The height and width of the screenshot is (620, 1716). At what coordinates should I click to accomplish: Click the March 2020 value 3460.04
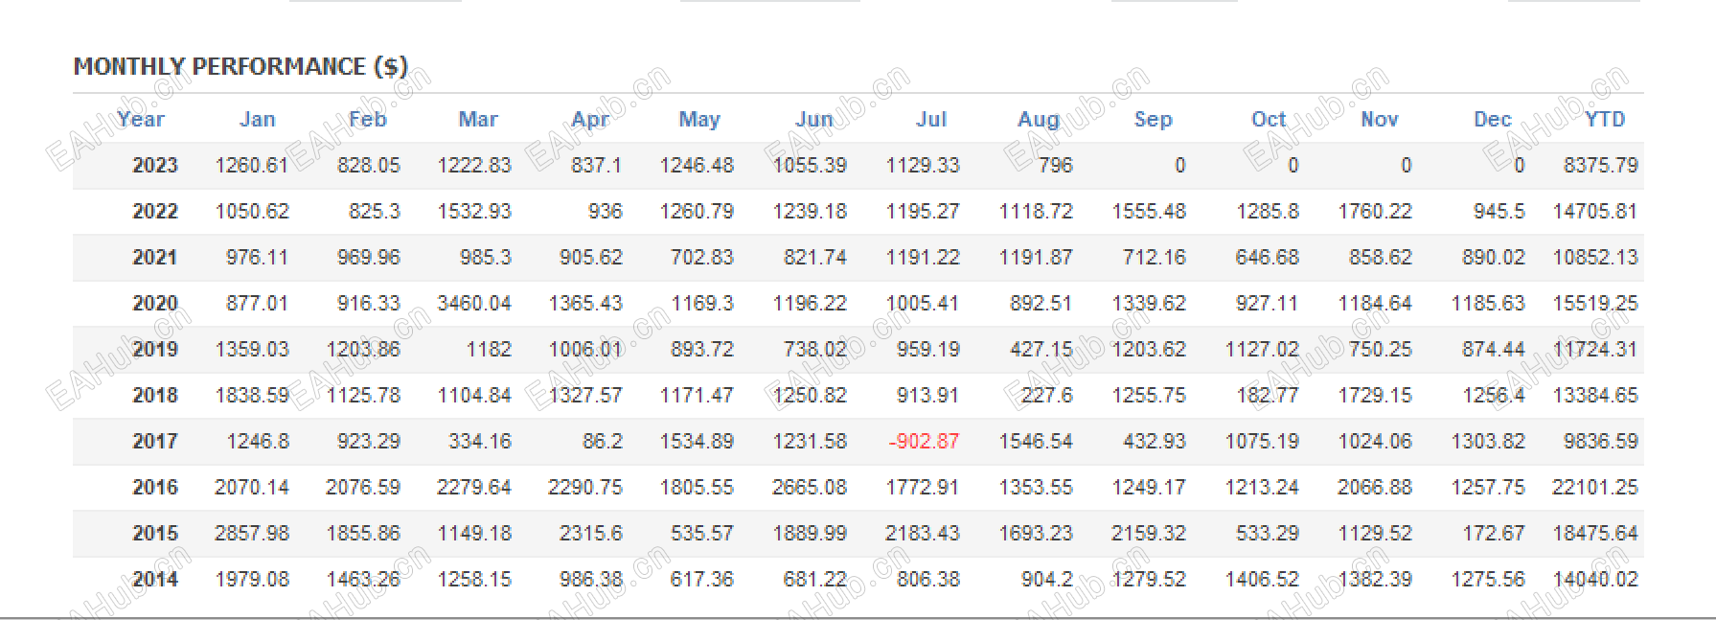[x=474, y=303]
